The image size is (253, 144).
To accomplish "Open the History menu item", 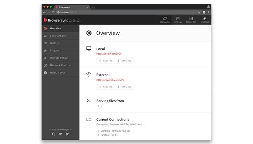I will 60,43.
